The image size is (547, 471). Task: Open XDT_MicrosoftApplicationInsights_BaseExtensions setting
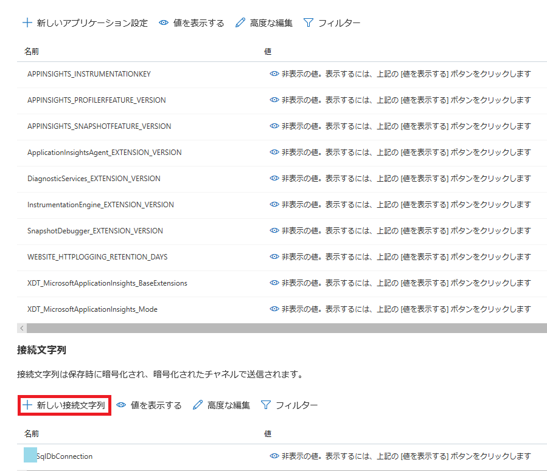coord(107,283)
